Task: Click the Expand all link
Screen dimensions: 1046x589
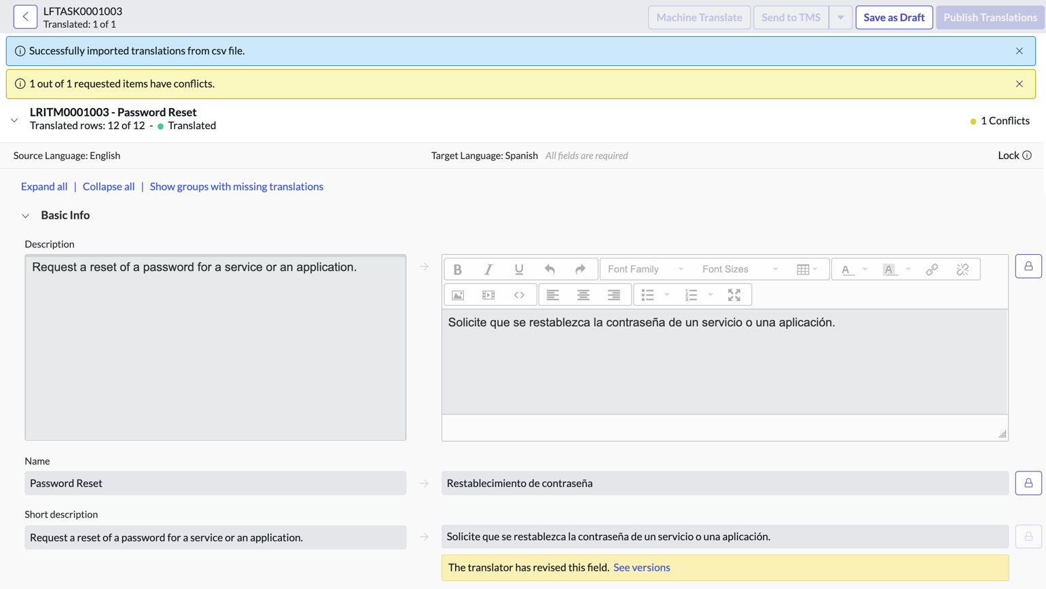Action: 44,186
